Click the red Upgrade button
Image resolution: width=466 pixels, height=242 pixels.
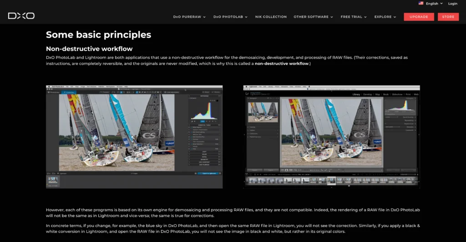(x=419, y=17)
